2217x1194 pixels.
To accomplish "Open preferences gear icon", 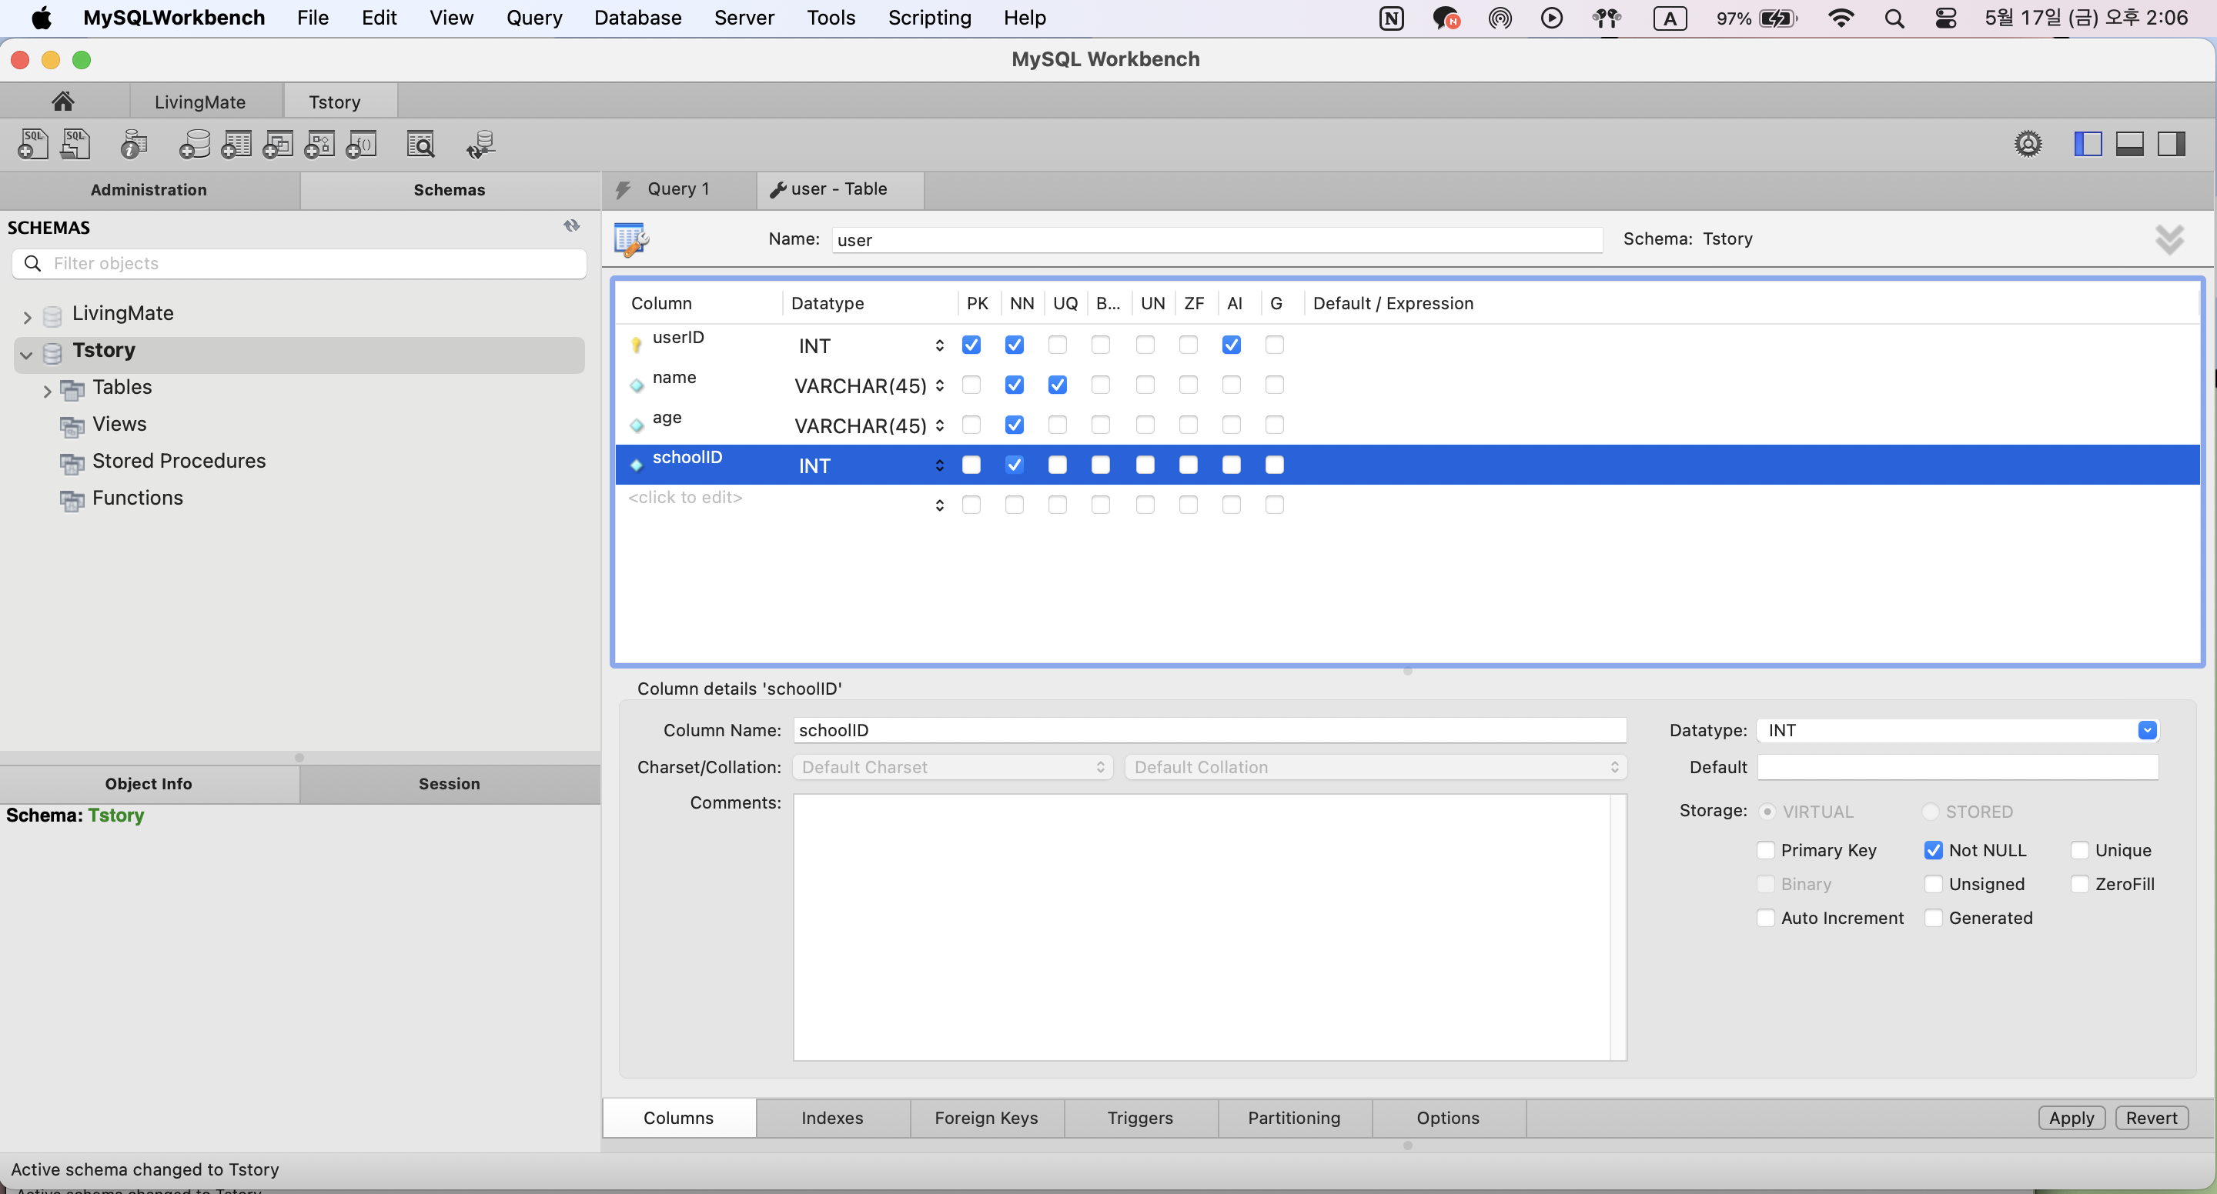I will 2028,144.
